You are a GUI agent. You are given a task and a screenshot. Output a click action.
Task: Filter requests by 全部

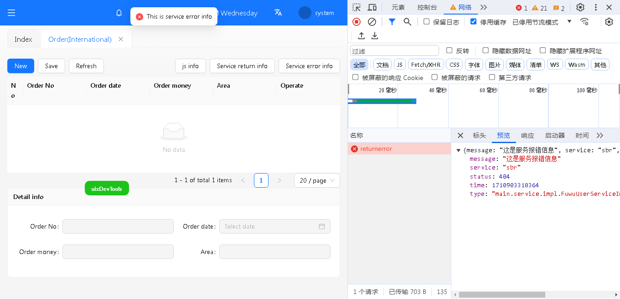[x=359, y=65]
